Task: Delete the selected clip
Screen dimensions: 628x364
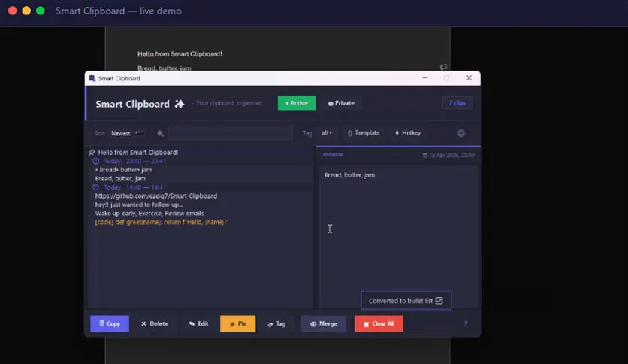Action: point(155,323)
